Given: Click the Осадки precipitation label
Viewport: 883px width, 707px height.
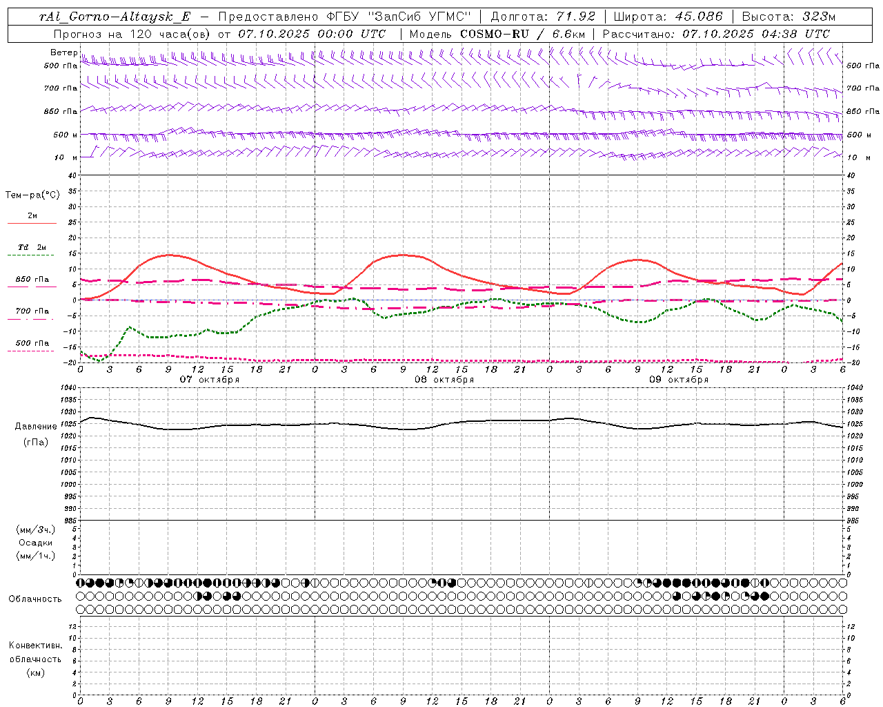Looking at the screenshot, I should click(x=36, y=543).
